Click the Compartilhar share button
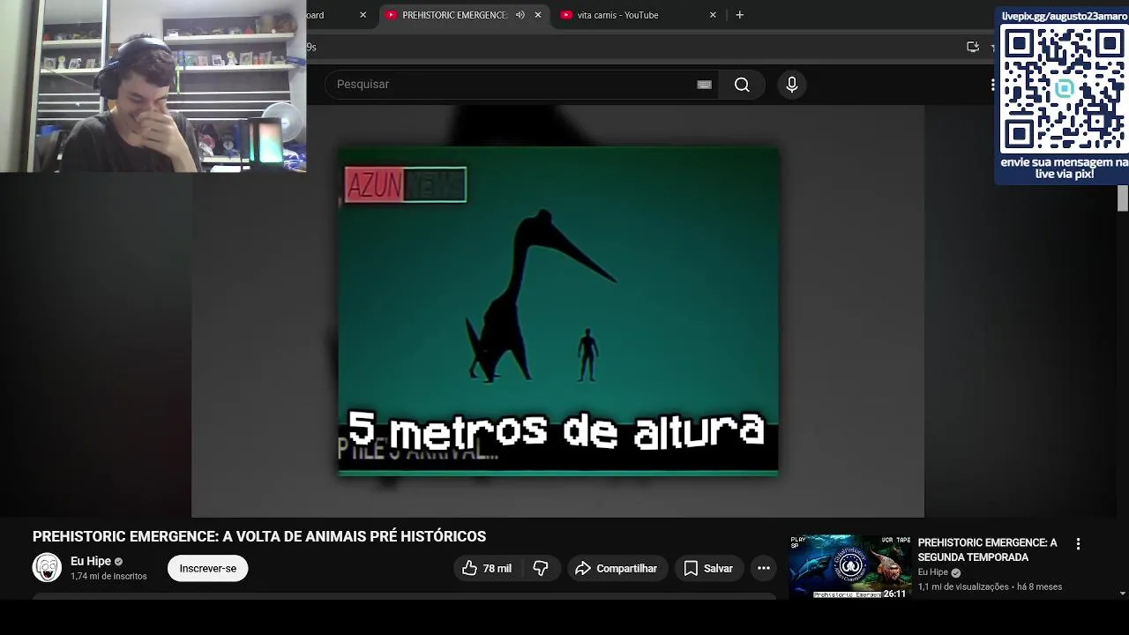The height and width of the screenshot is (635, 1129). pyautogui.click(x=617, y=569)
